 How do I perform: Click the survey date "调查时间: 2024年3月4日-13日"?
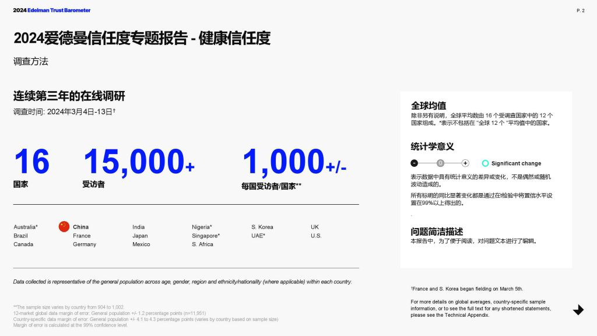pos(64,111)
